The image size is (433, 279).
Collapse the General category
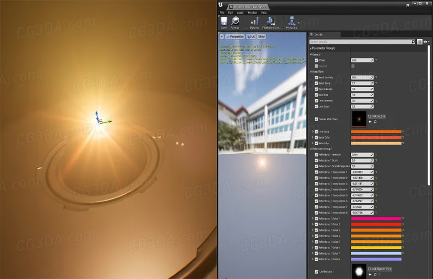point(311,54)
